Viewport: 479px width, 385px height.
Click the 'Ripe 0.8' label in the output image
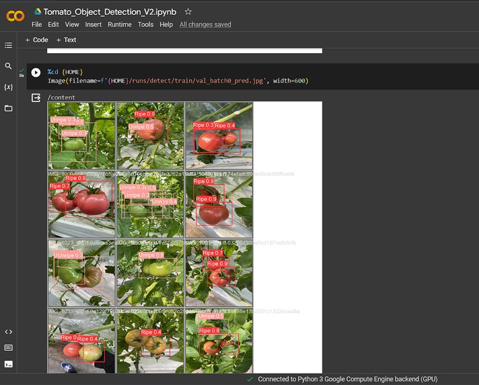[x=209, y=331]
